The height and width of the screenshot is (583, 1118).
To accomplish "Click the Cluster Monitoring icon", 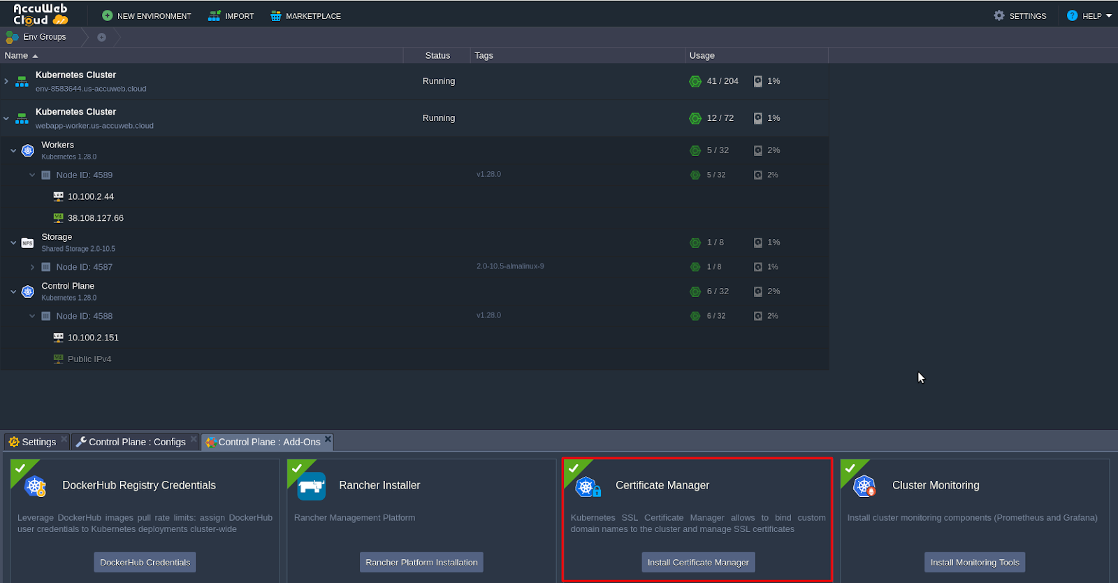I will coord(865,486).
